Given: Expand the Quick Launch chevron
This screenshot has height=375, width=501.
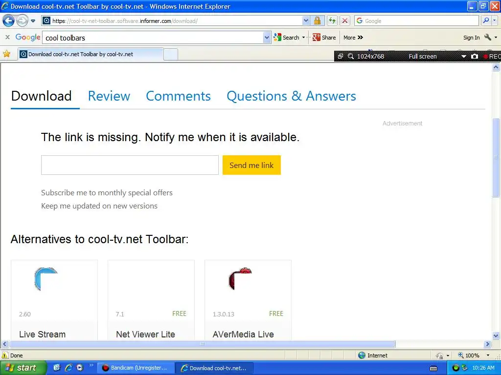Looking at the screenshot, I should pos(91,365).
